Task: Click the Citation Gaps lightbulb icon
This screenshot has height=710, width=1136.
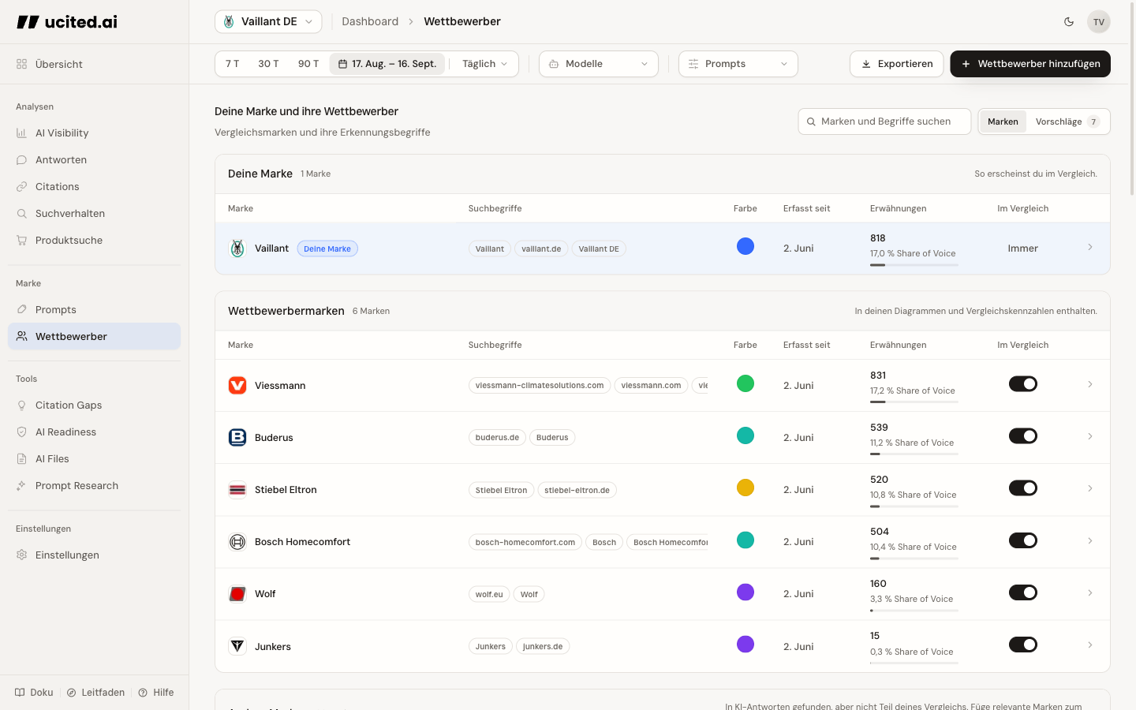Action: 21,405
